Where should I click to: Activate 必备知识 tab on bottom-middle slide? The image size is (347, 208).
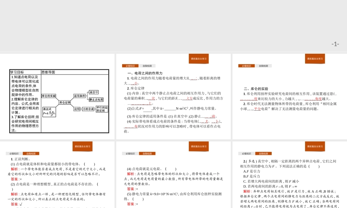coord(131,153)
